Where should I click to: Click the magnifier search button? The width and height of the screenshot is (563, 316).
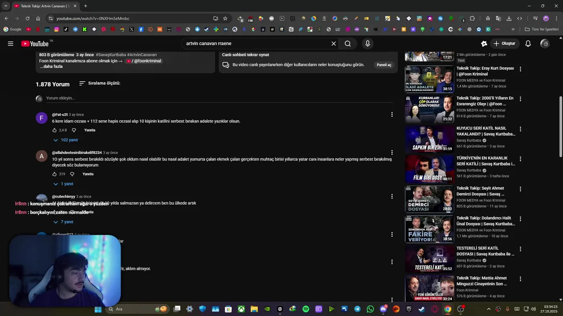click(348, 43)
